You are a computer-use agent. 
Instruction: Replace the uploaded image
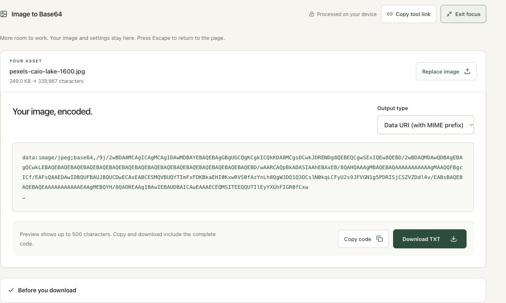click(446, 71)
